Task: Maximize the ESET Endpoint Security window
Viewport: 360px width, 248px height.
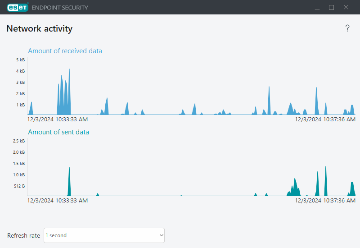Action: pos(331,8)
